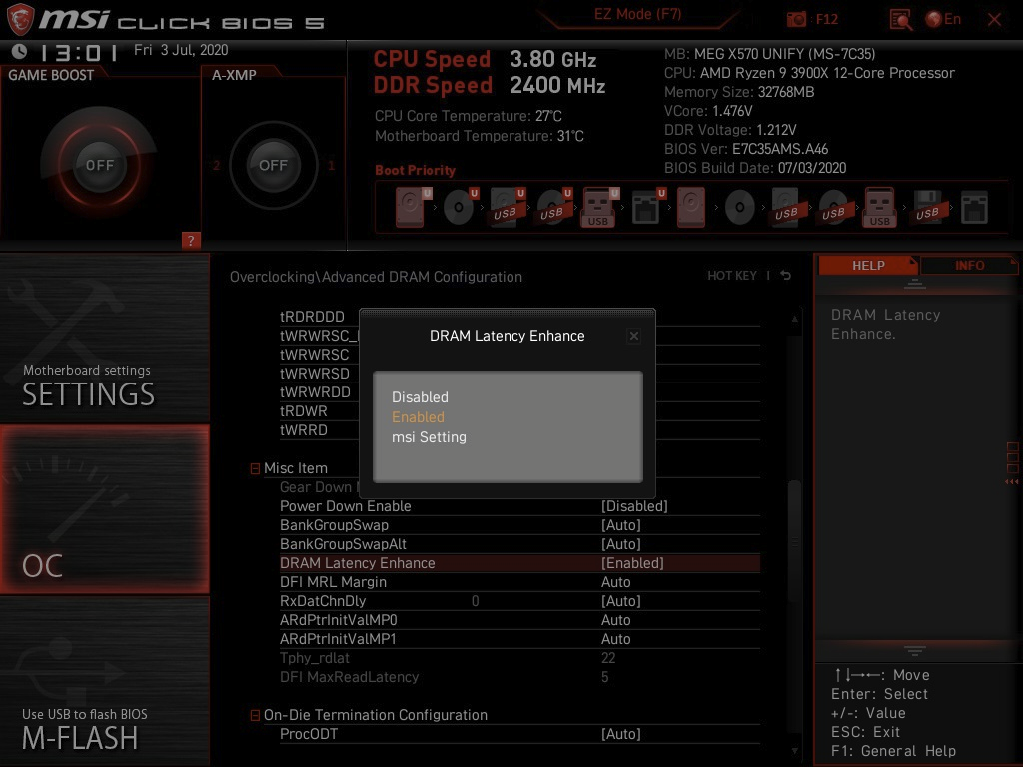Select UEFI optical disc boot device icon
1023x767 pixels.
pos(460,208)
